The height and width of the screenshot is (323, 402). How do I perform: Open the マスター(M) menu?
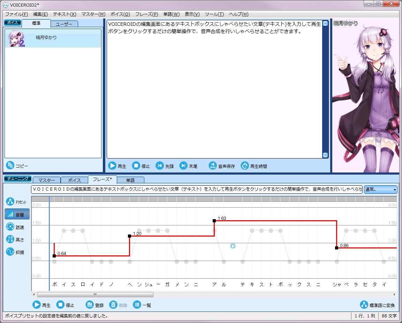pyautogui.click(x=93, y=14)
